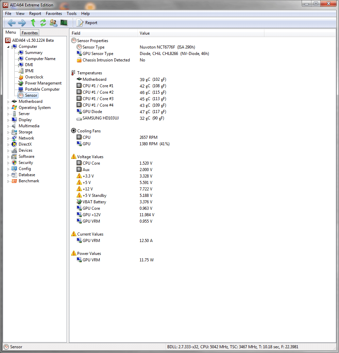
Task: Switch to the Menu tab
Action: click(11, 32)
